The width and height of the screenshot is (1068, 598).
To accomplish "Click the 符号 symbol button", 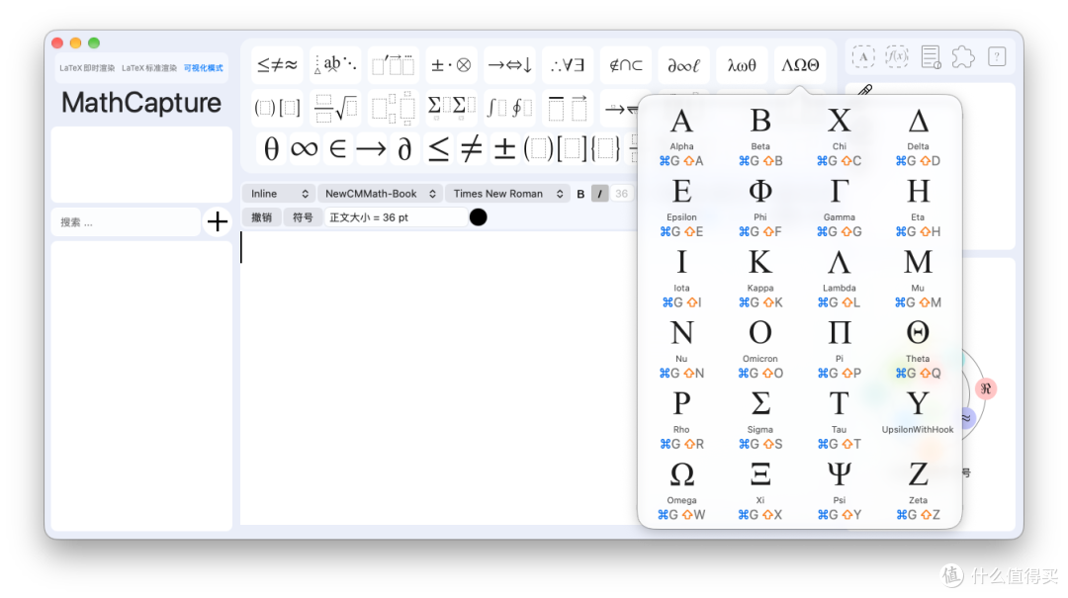I will pyautogui.click(x=303, y=217).
